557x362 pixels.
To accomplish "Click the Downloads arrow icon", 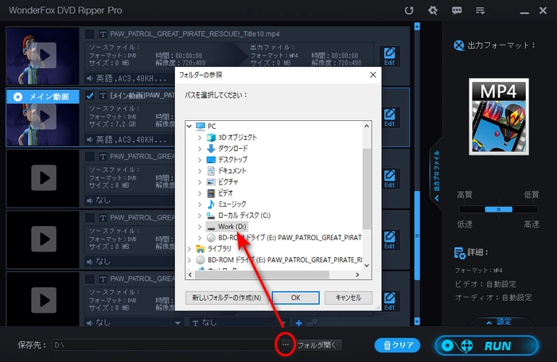I will tap(211, 149).
